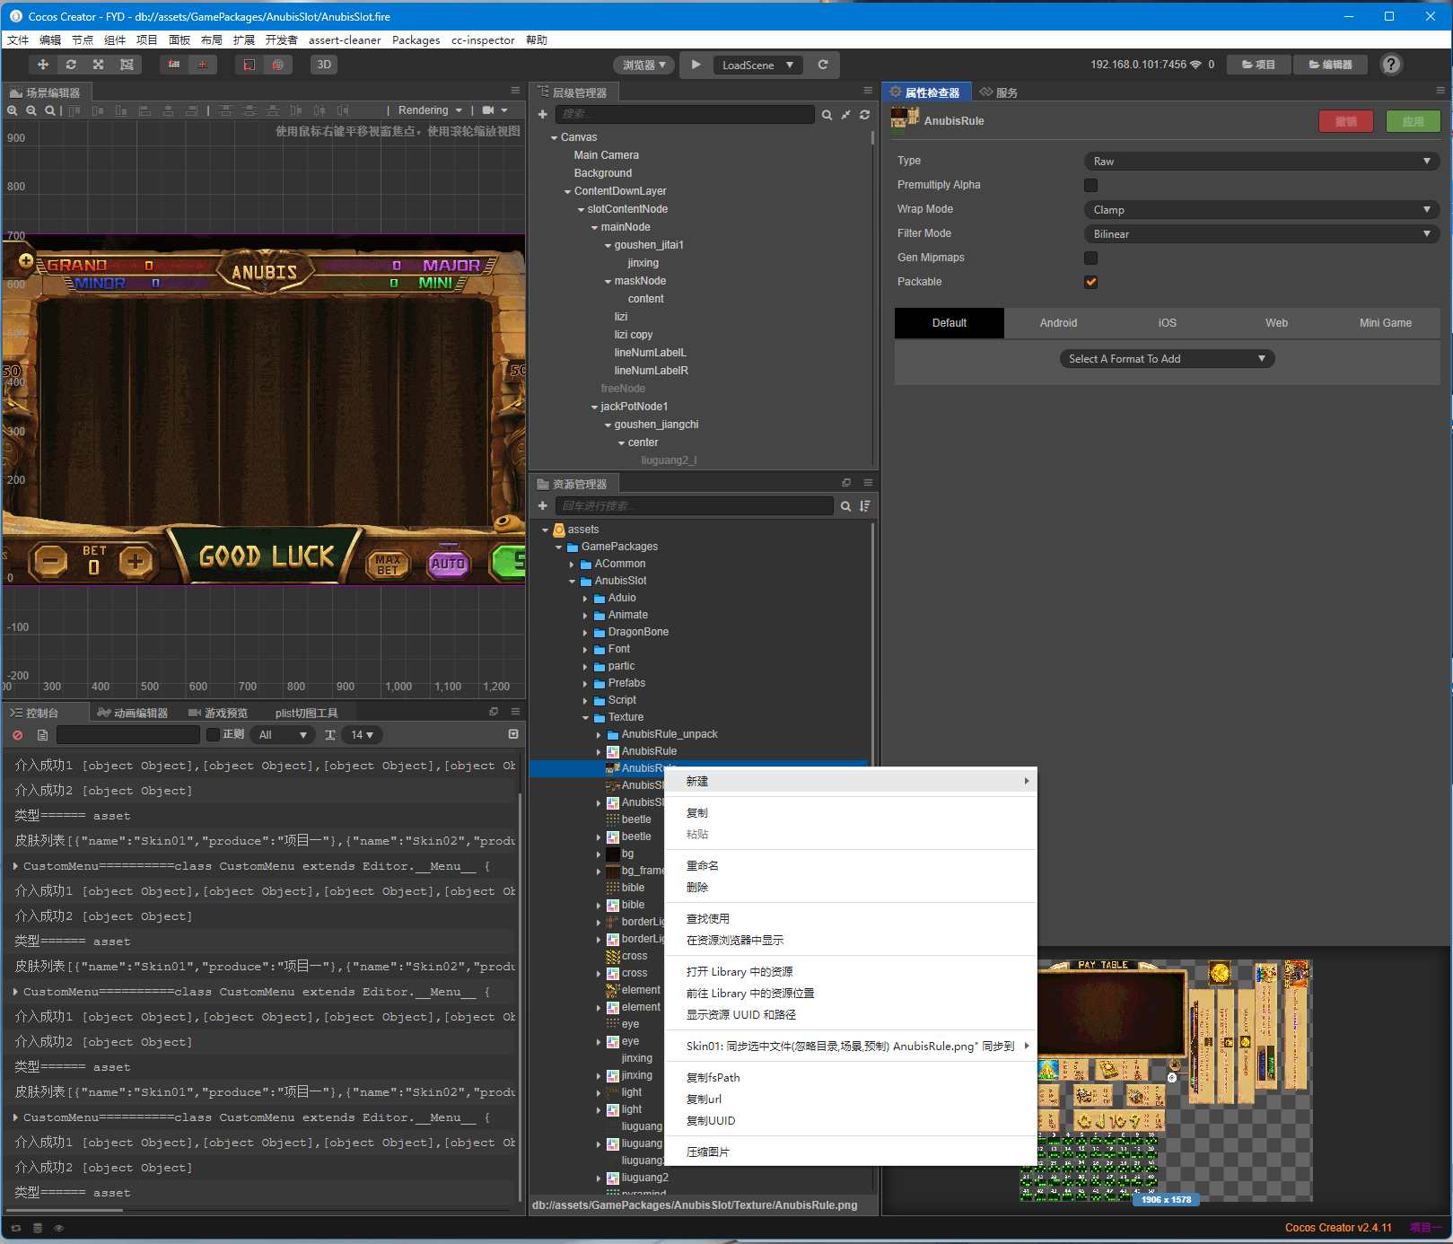
Task: Select the move transform tool in toolbar
Action: coord(42,65)
